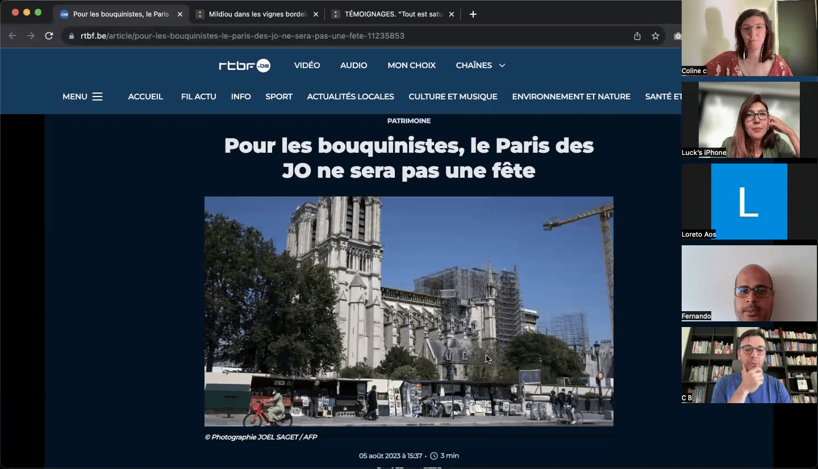Open the AUDIO section
The height and width of the screenshot is (469, 818).
click(x=354, y=65)
